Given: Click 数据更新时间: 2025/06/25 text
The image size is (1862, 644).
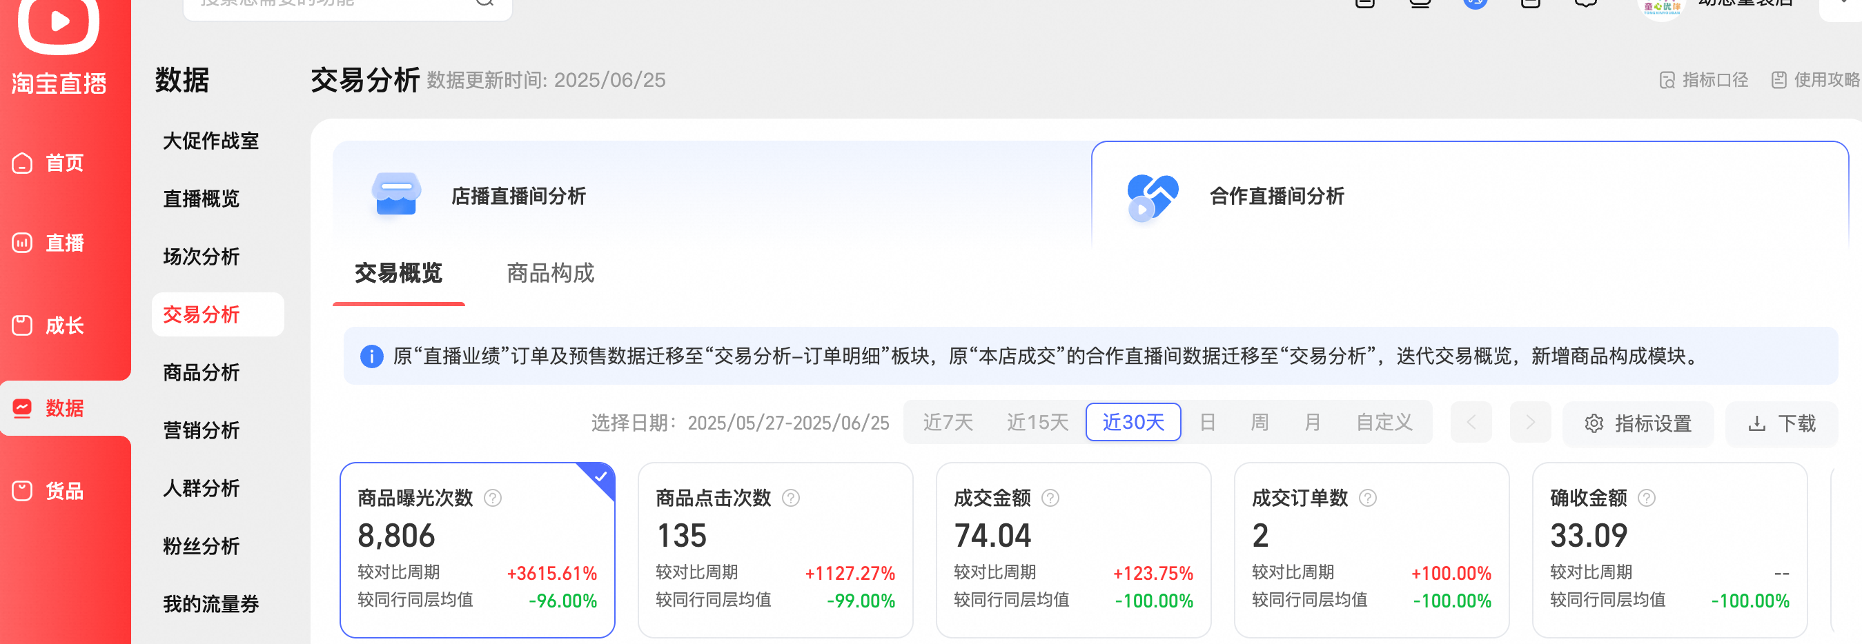Looking at the screenshot, I should click(546, 80).
